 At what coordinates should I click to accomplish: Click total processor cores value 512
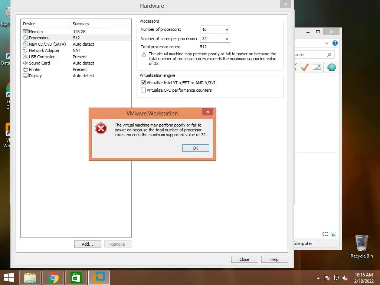(x=203, y=47)
